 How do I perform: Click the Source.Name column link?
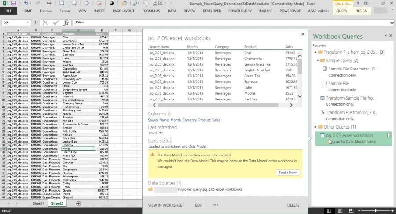(158, 120)
